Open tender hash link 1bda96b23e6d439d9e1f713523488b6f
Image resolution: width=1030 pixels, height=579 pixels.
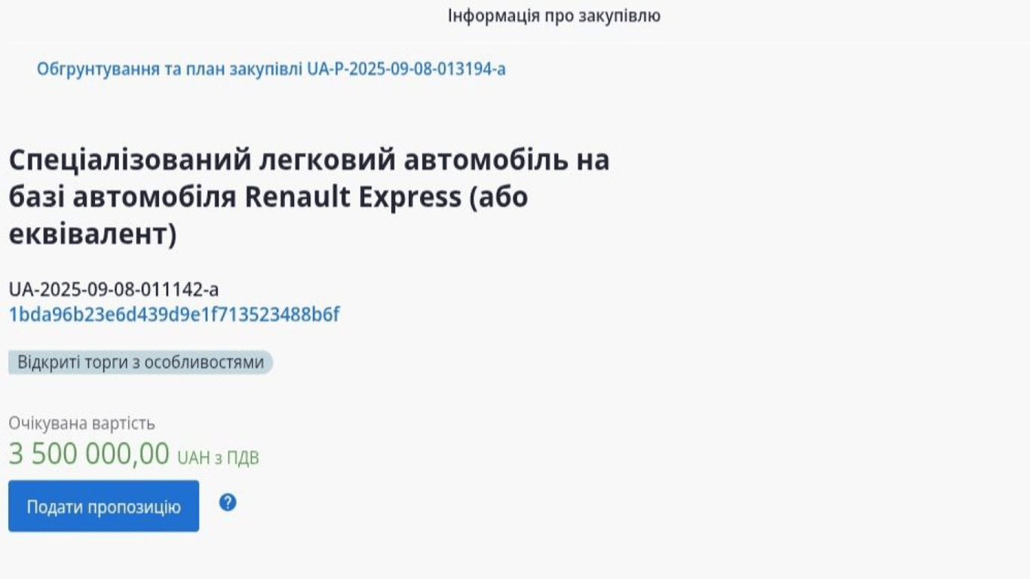(175, 313)
